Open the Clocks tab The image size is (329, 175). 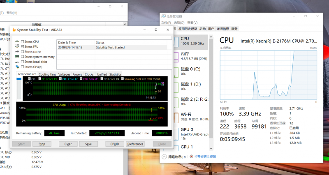pyautogui.click(x=89, y=74)
